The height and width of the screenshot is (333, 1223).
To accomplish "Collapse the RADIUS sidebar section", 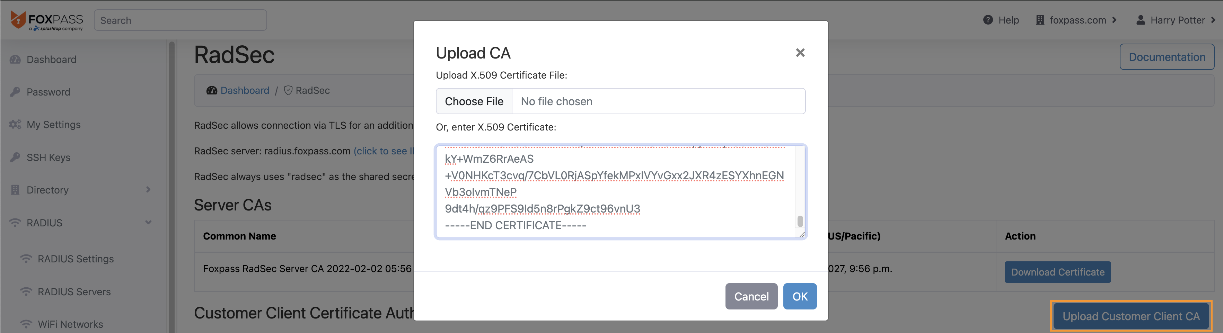I will click(148, 223).
